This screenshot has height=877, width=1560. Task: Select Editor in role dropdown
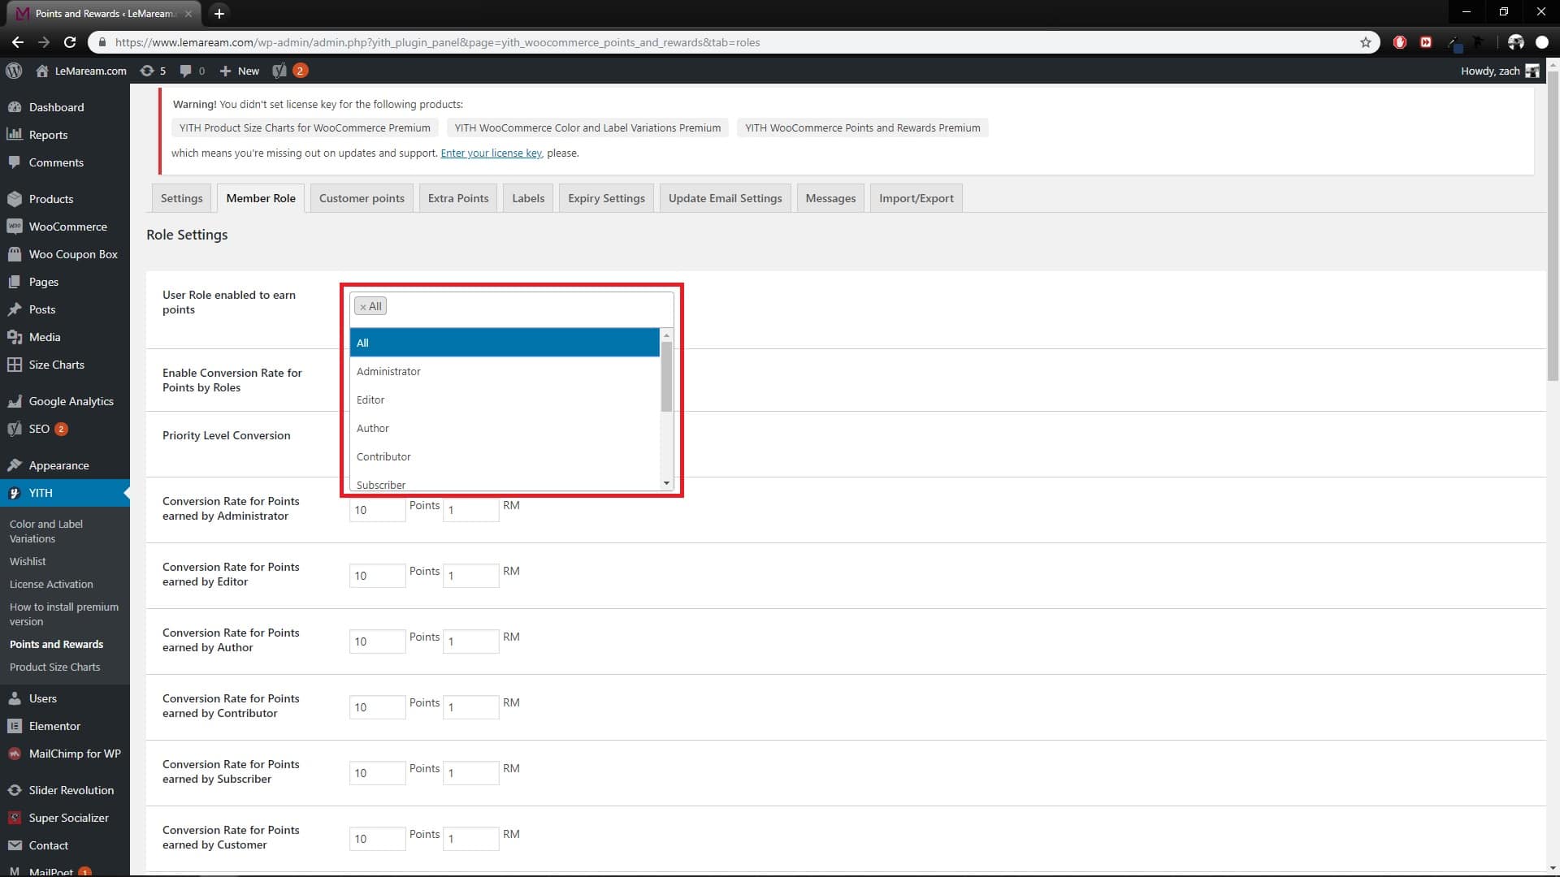(x=505, y=400)
